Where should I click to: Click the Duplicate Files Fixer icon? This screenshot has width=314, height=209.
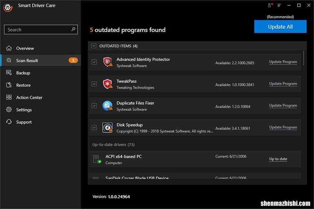click(x=108, y=105)
